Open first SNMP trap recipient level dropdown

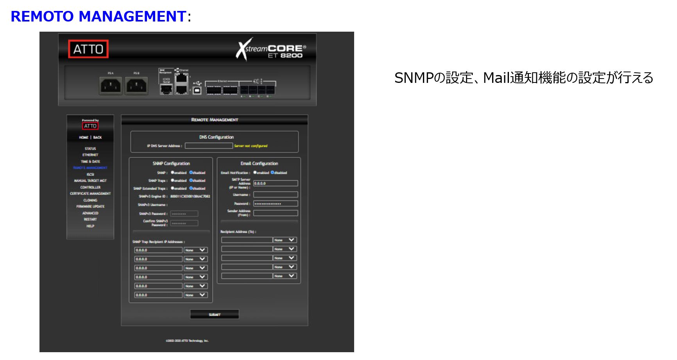195,250
